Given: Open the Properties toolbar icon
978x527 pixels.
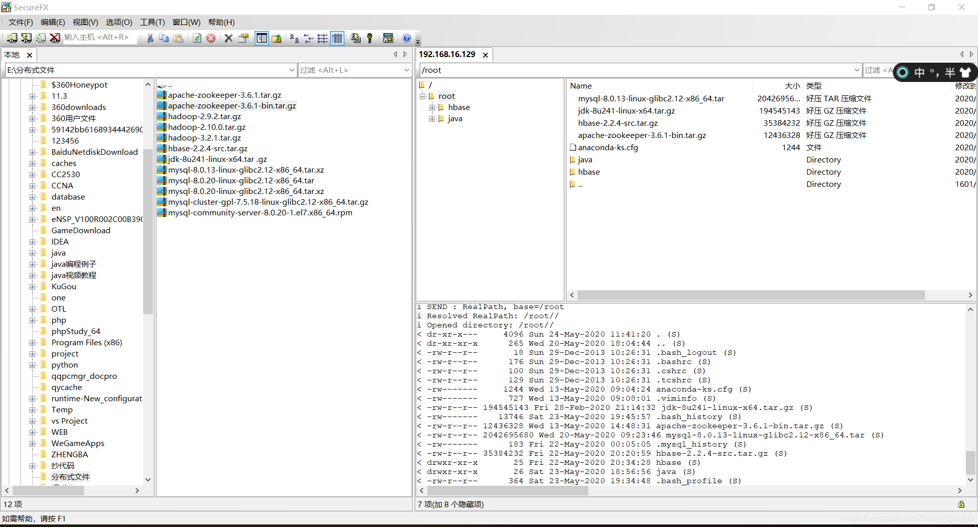Looking at the screenshot, I should pos(243,38).
